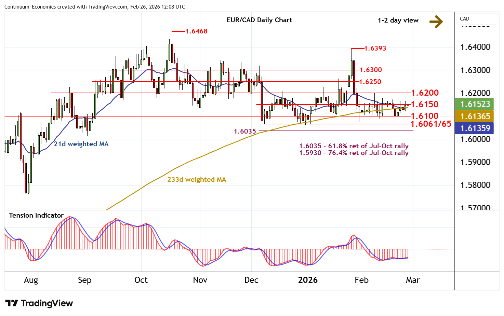Select the 1.6061/65 support level label
The image size is (504, 316).
[431, 124]
